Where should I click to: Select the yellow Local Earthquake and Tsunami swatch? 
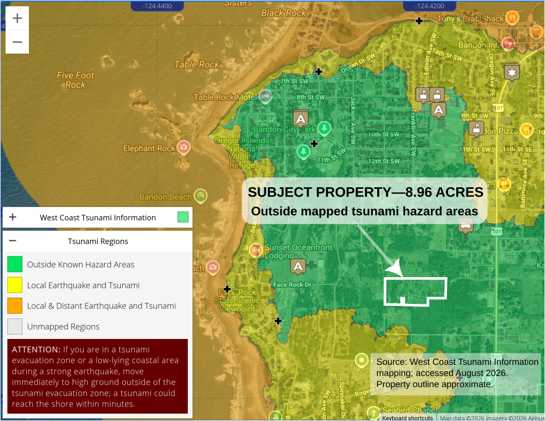coord(14,285)
